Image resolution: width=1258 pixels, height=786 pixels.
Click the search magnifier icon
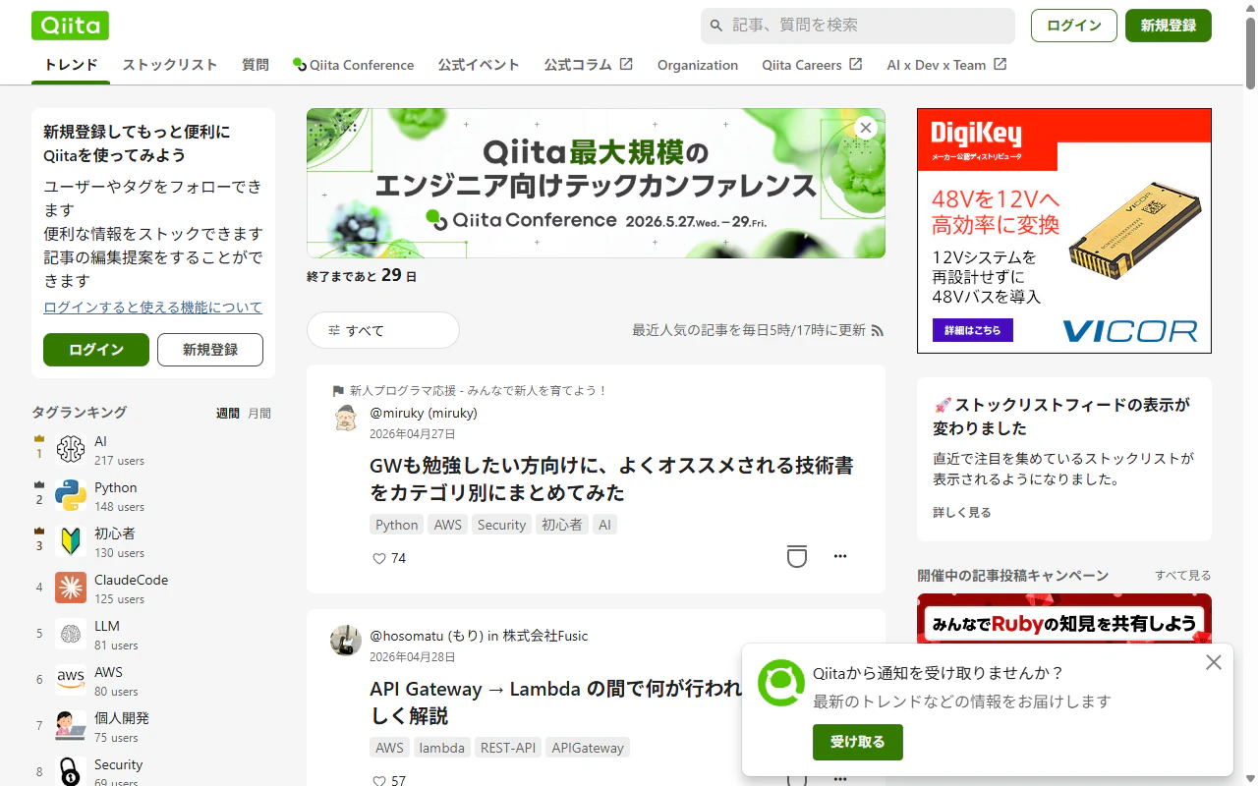(716, 26)
